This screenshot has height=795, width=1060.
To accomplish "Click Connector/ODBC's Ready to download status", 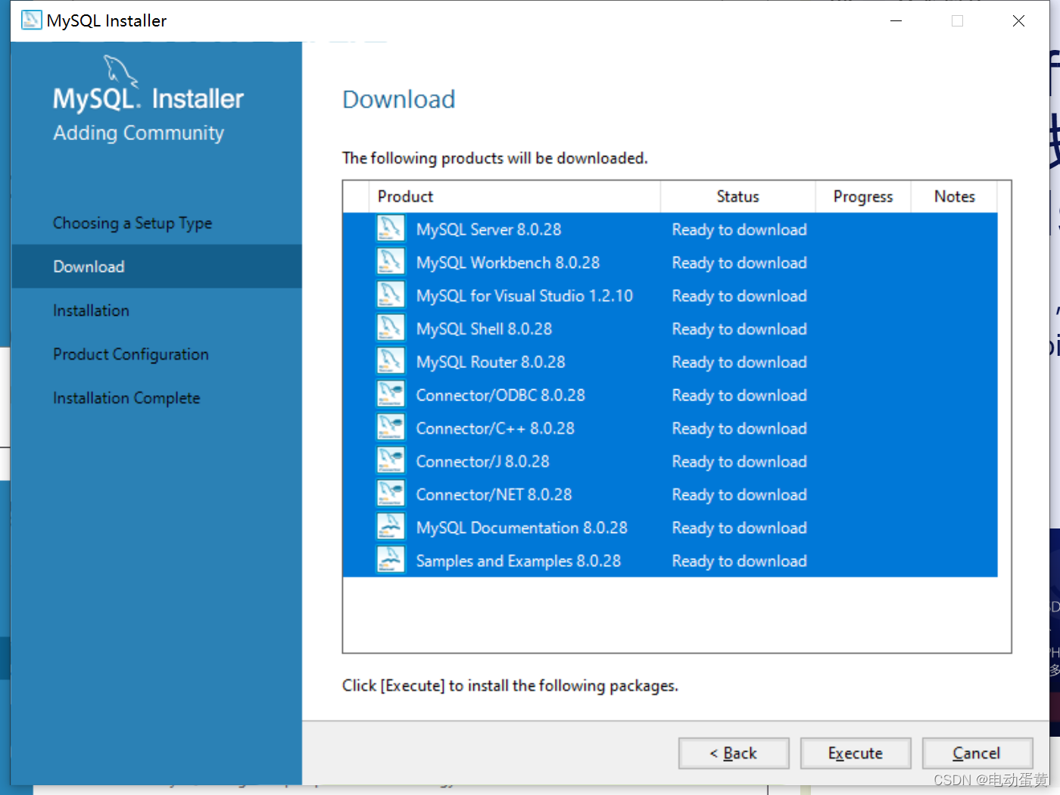I will pos(739,395).
